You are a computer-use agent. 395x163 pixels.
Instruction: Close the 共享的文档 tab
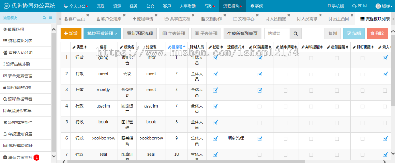(x=193, y=15)
